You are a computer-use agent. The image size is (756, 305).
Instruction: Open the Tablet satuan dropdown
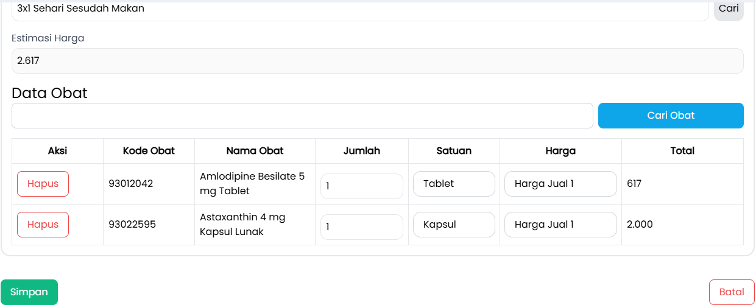pyautogui.click(x=454, y=184)
